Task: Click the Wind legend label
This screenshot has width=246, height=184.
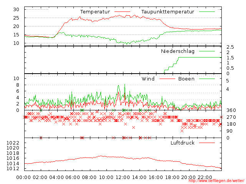Action: [x=148, y=79]
